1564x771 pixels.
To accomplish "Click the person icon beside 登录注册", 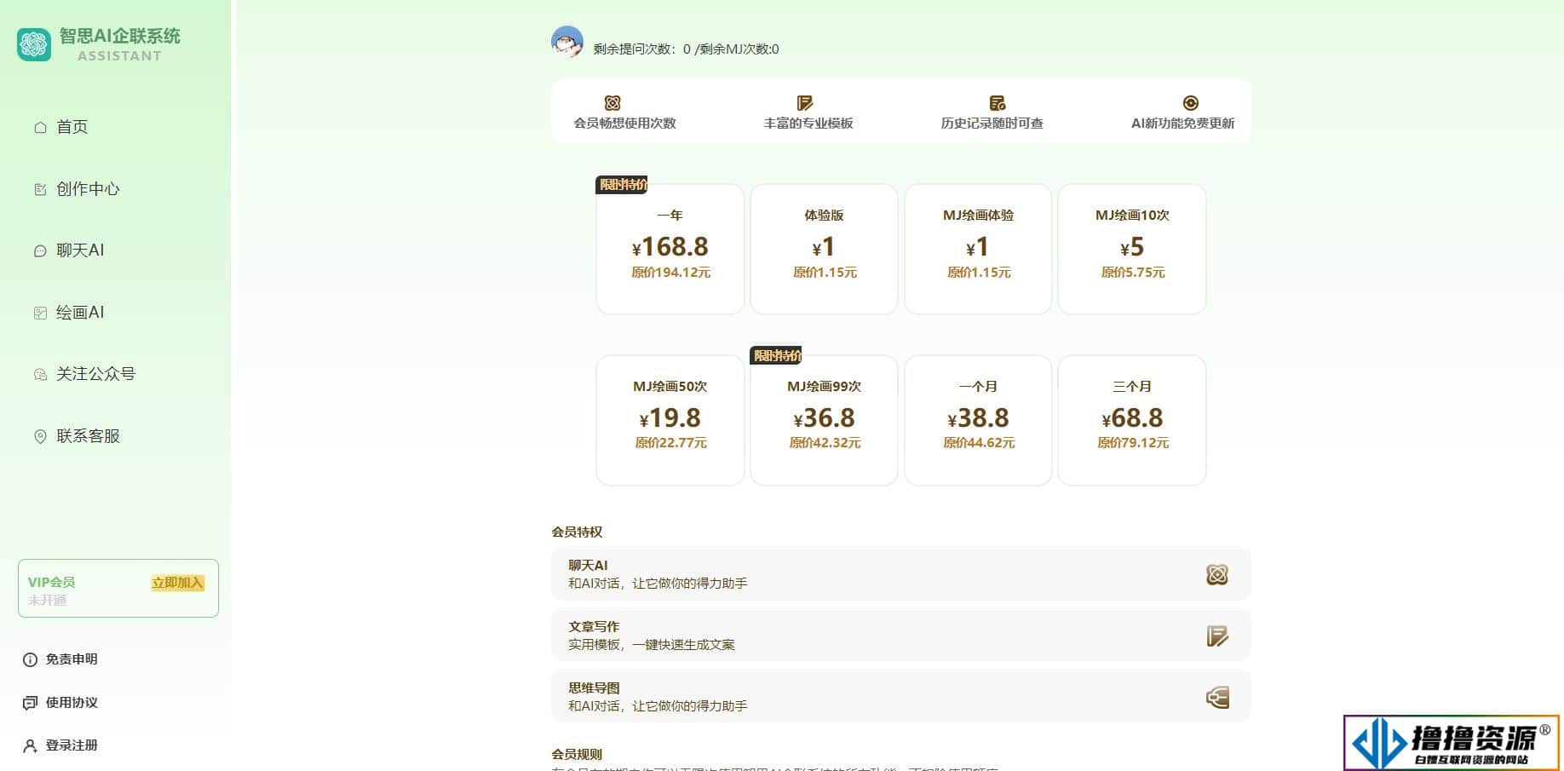I will pos(30,745).
